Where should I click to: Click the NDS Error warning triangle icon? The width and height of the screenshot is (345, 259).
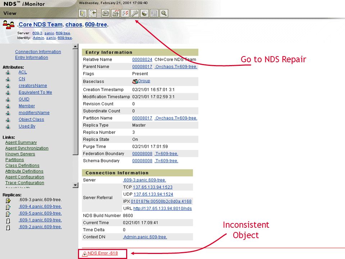click(x=85, y=254)
